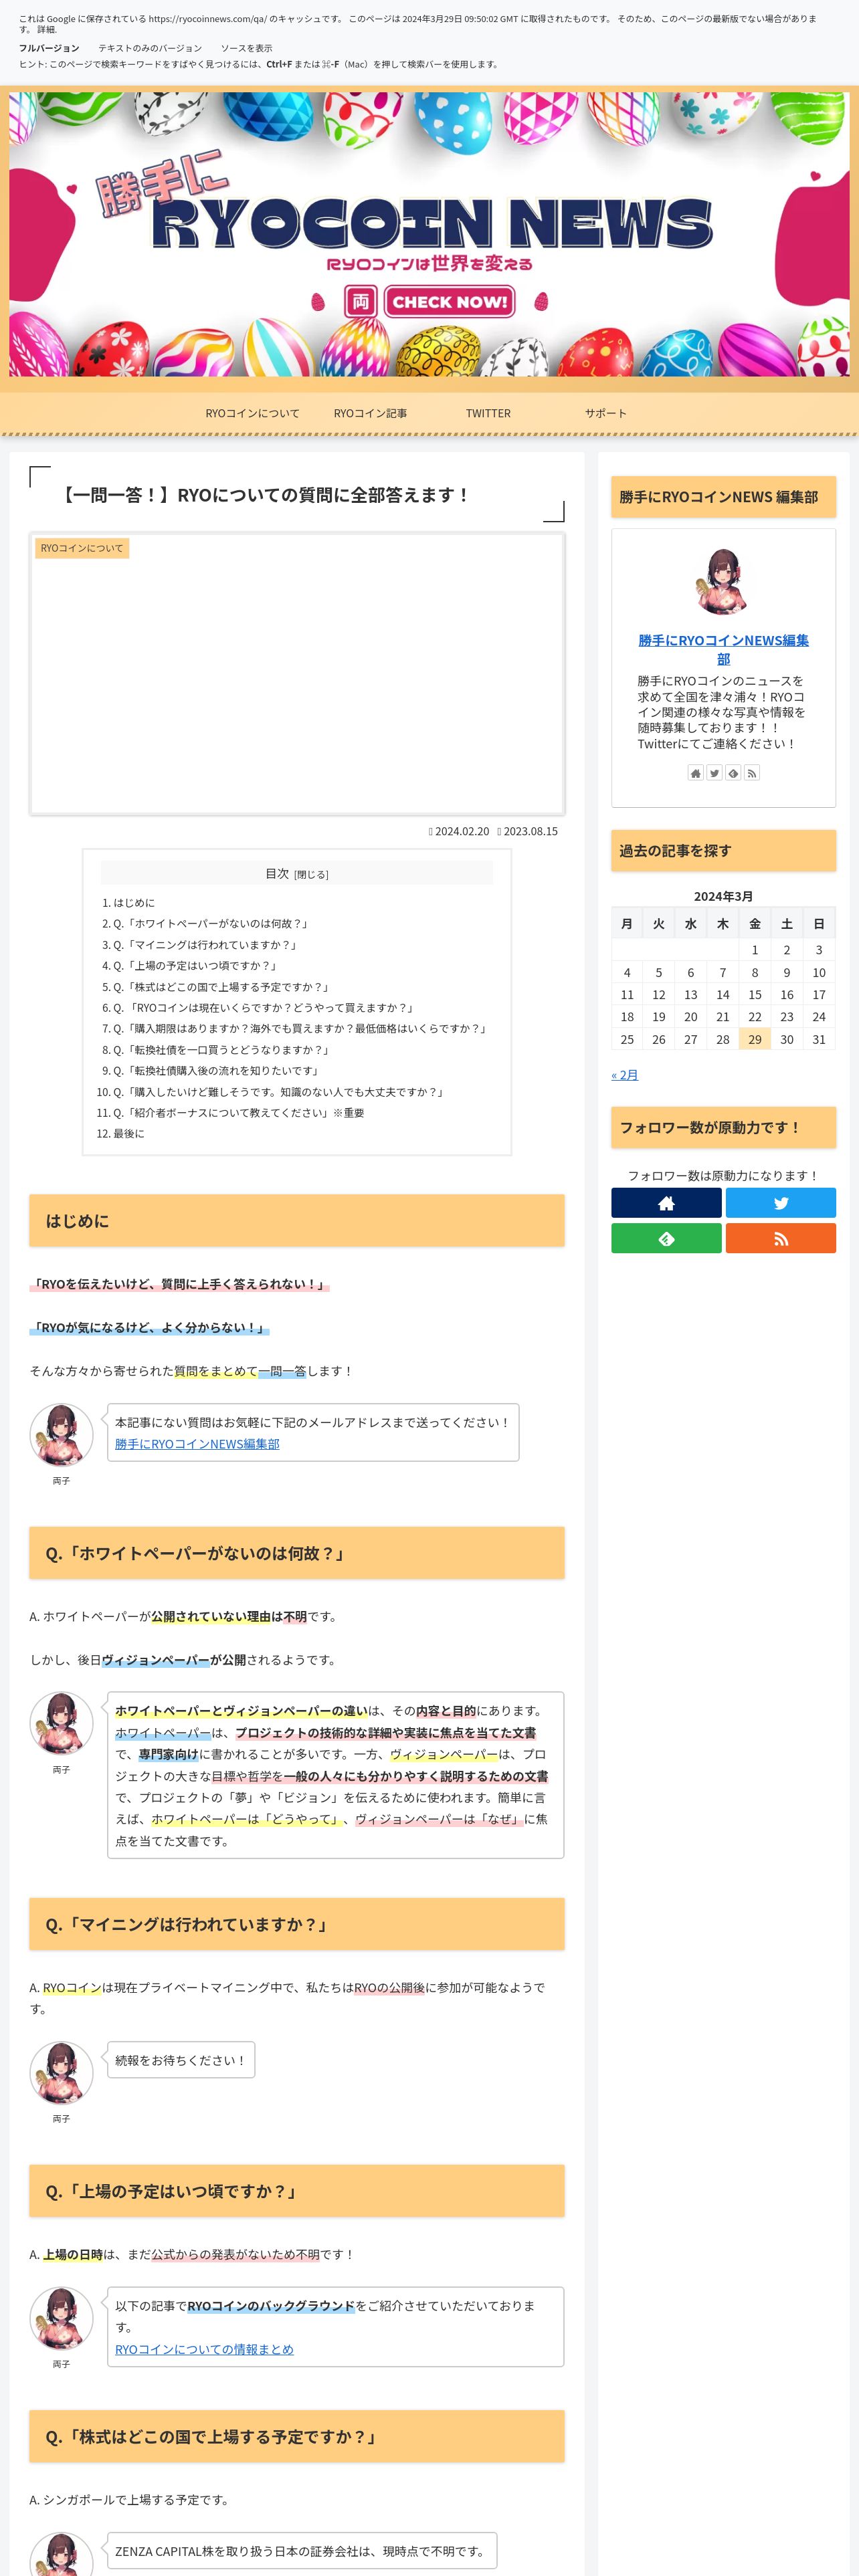The width and height of the screenshot is (859, 2576).
Task: Click the 2024年3月 calendar caption
Action: point(723,896)
